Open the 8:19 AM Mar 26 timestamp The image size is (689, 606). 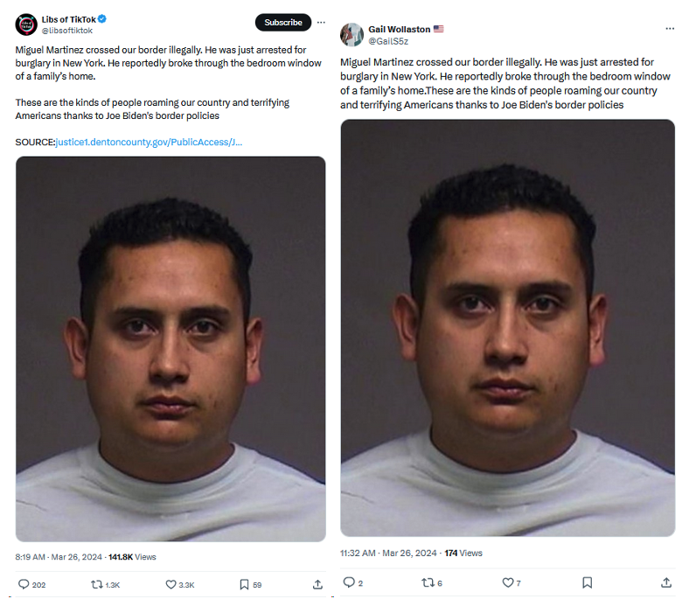59,557
